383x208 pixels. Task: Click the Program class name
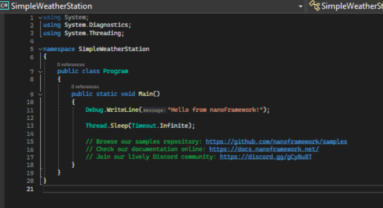click(115, 71)
